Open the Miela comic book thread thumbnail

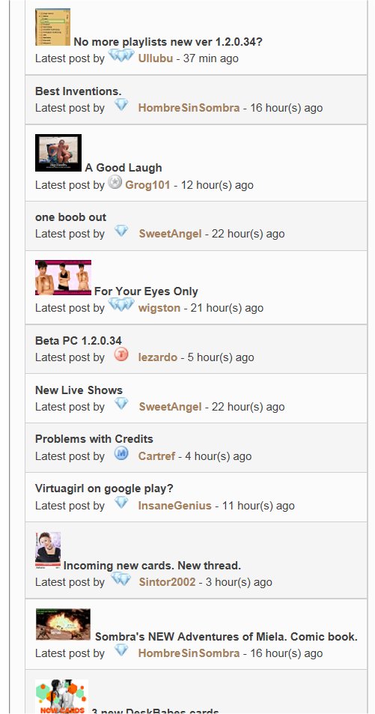[64, 624]
